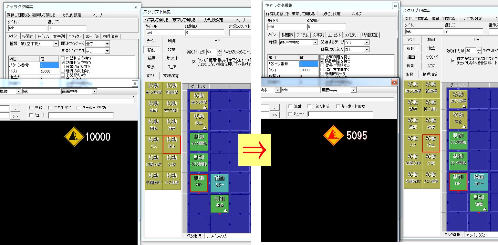Click the orange falling-rocks sign beside 5095
Screen dimensions: 498x245
(333, 135)
